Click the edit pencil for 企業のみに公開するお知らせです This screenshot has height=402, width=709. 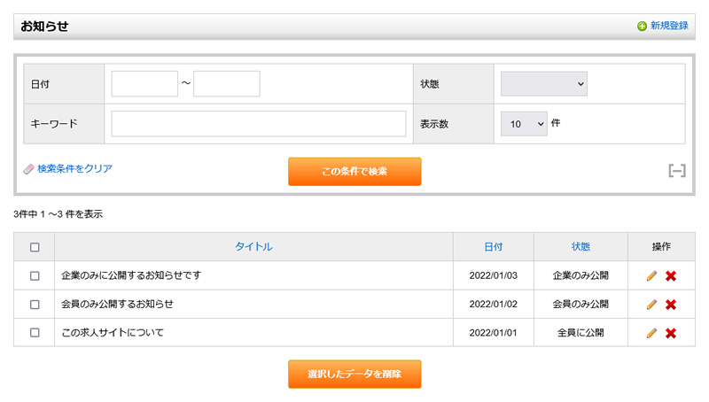point(651,276)
